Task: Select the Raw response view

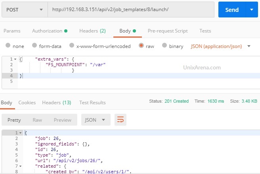Action: (37, 120)
